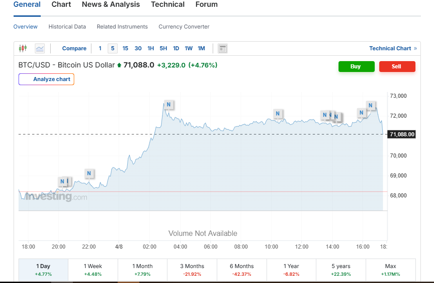
Task: Switch to candlestick chart icon
Action: click(x=23, y=48)
